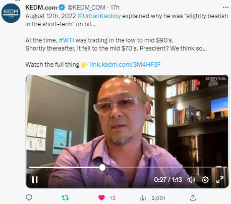View post analytics bar chart icon

[143, 198]
